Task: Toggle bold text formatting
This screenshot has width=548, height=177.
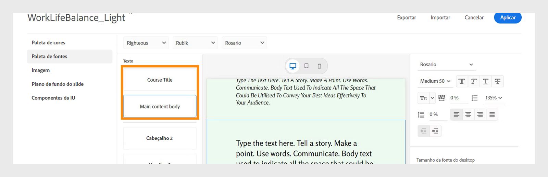Action: point(462,81)
